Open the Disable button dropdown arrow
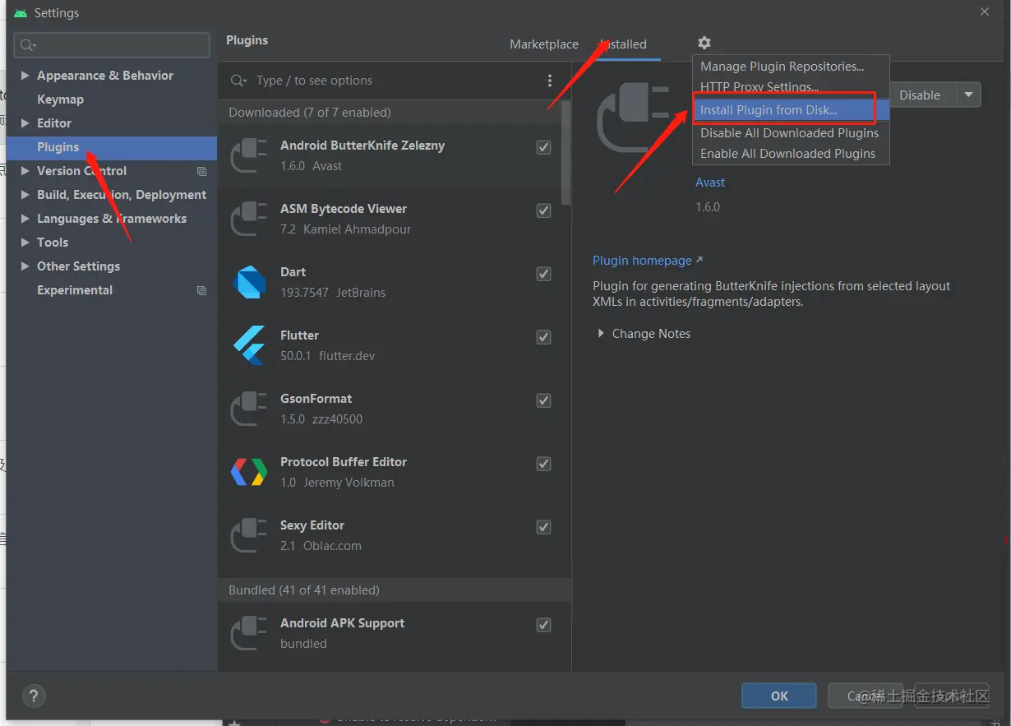Viewport: 1011px width, 726px height. coord(968,95)
